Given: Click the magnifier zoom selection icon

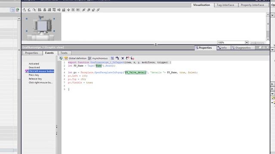Looking at the screenshot, I should (34, 10).
